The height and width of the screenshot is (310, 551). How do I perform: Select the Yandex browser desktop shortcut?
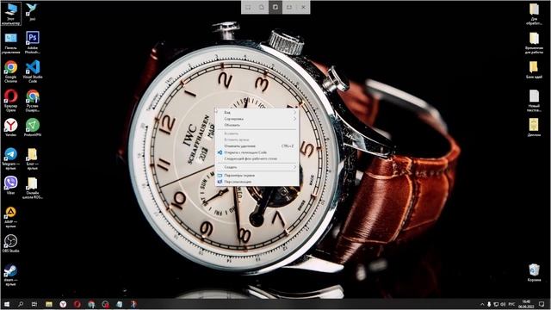pos(11,127)
